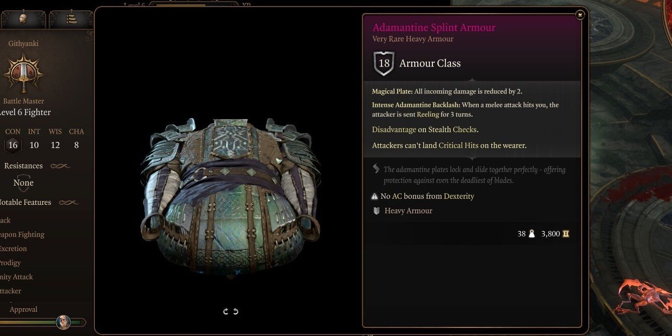
Task: Switch to the list details tab
Action: tap(71, 19)
